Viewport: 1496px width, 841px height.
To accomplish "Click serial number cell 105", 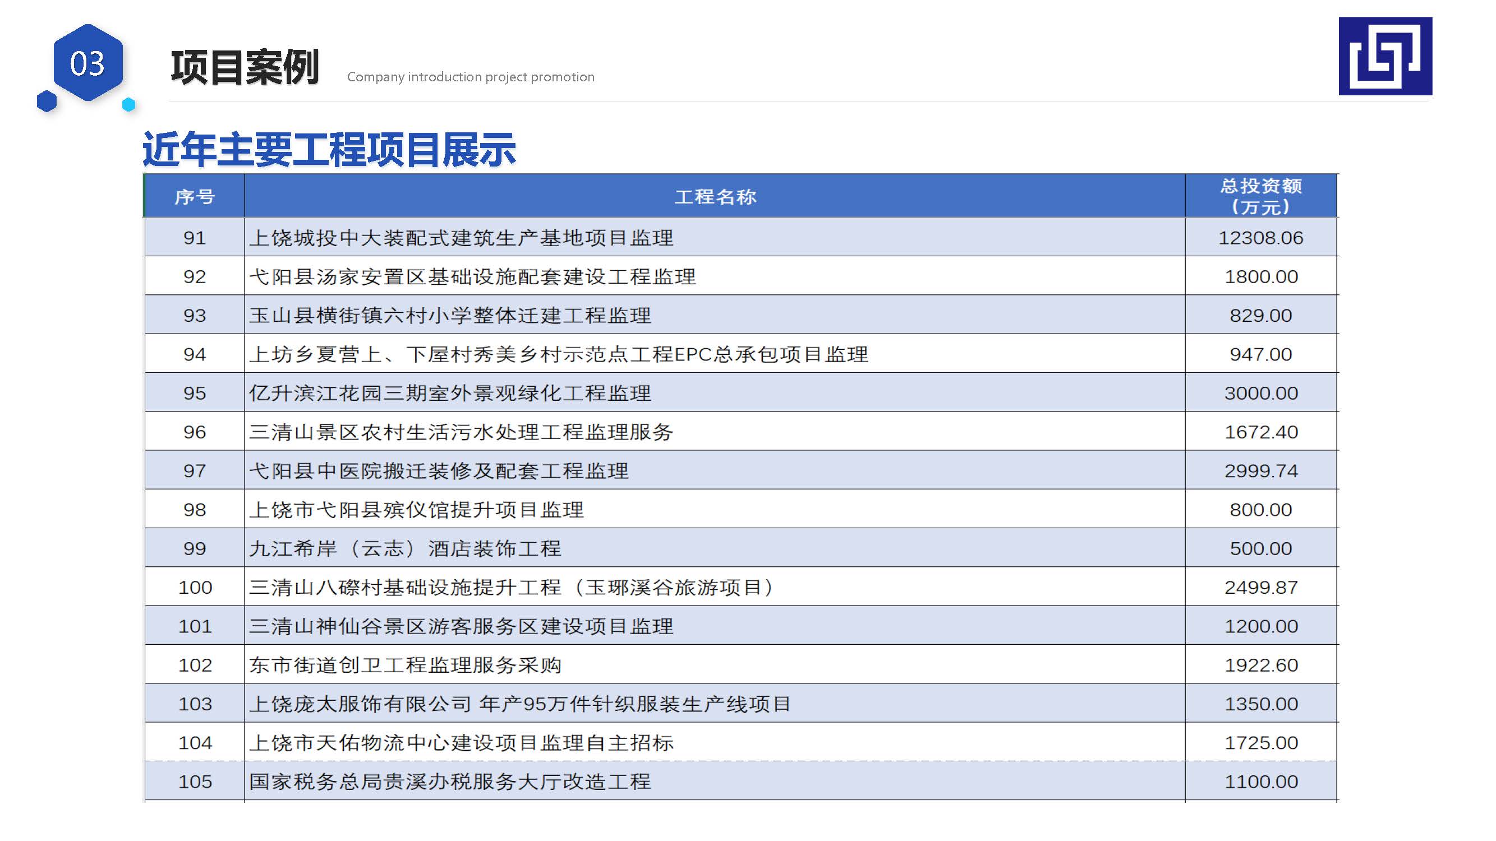I will tap(195, 782).
